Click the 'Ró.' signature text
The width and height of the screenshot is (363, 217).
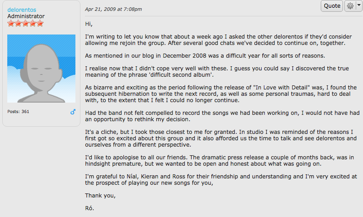click(90, 208)
